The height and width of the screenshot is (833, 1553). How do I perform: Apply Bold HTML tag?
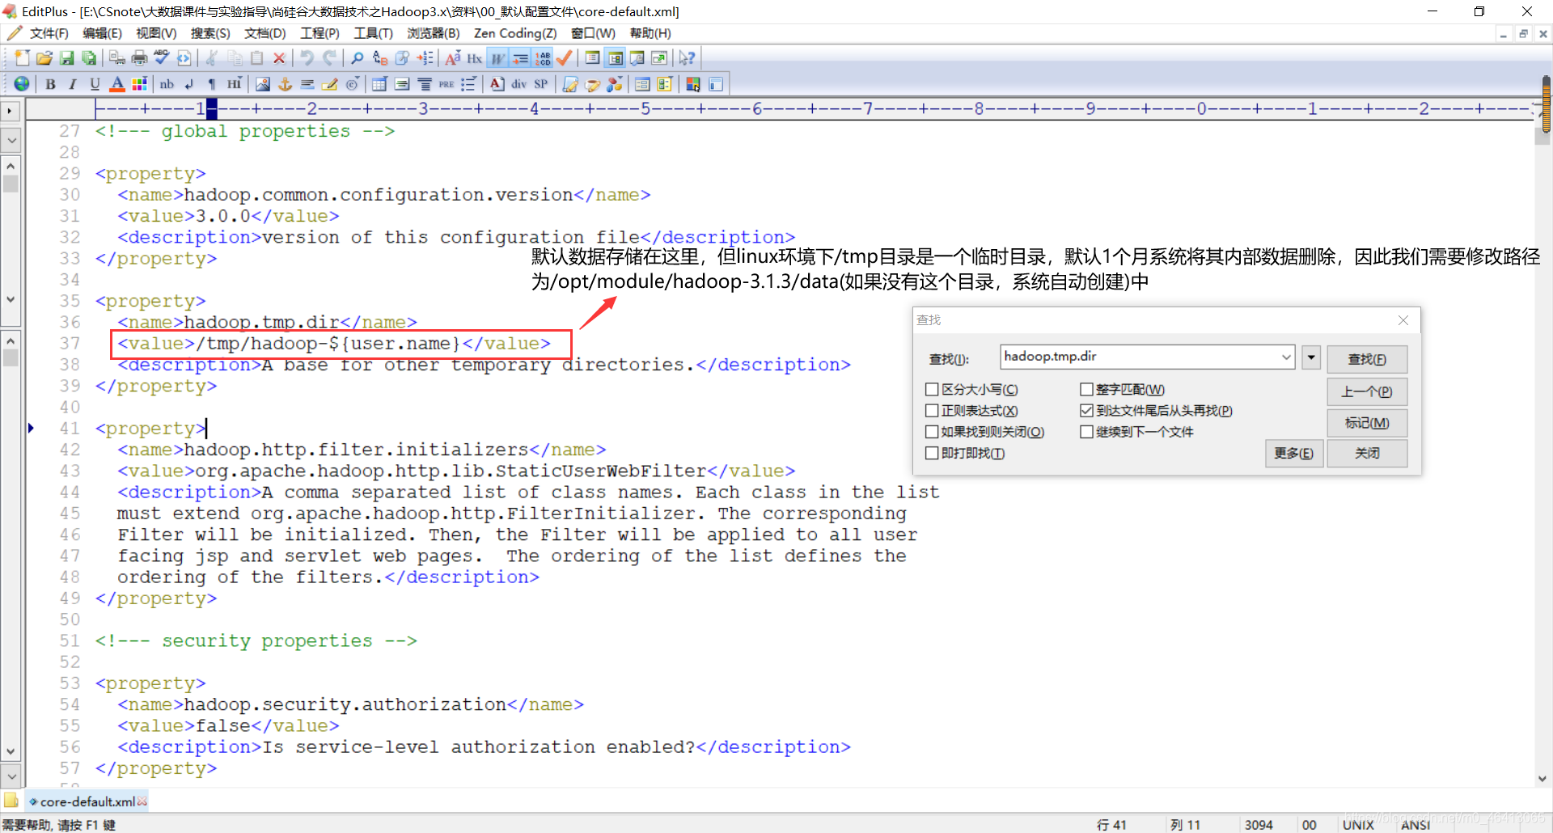click(51, 84)
